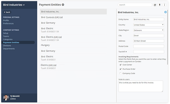Viewport: 170px width, 104px height.
Task: Toggle the Cost Center checkbox
Action: (120, 65)
